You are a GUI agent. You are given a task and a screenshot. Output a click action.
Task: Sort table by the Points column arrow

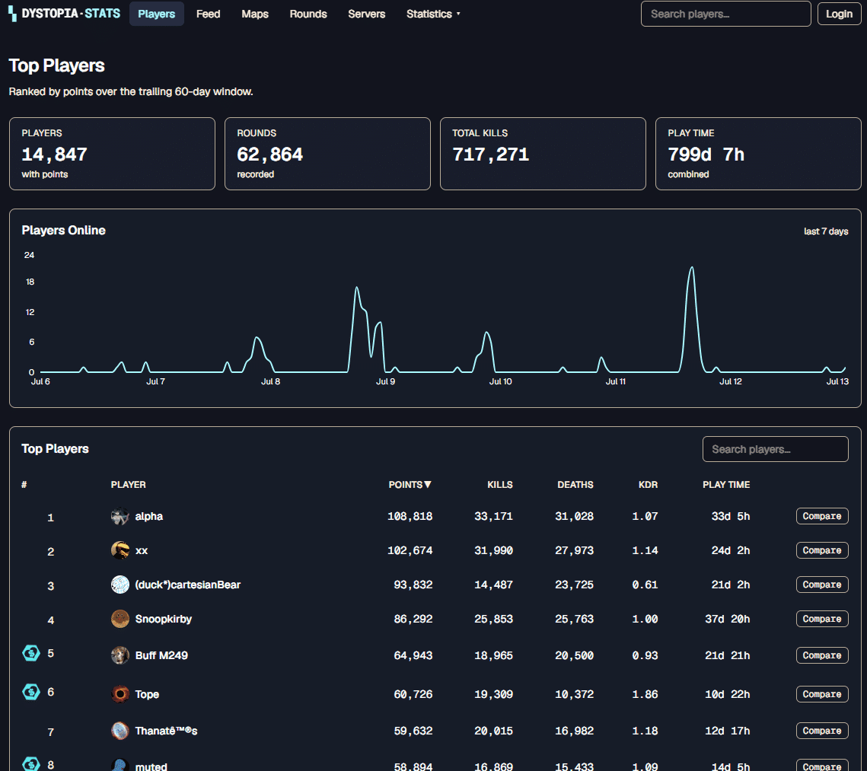(x=428, y=485)
